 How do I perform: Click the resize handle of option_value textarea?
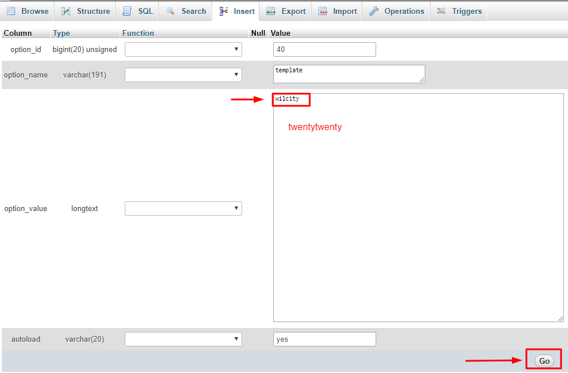click(x=560, y=319)
